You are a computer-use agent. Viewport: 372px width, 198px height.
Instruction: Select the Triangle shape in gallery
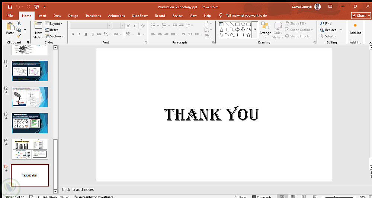[221, 30]
